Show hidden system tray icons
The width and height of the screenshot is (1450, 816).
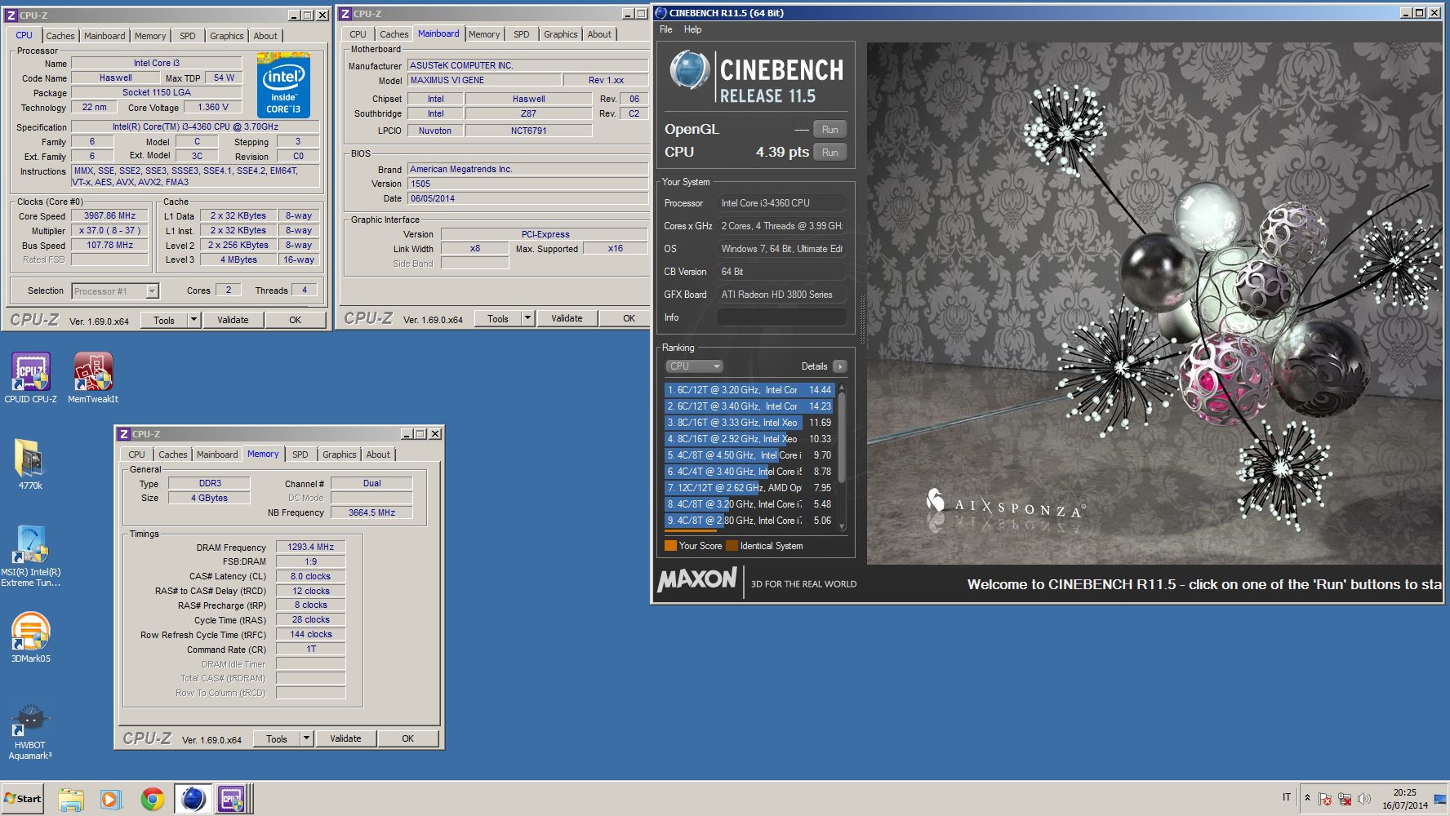click(1307, 798)
